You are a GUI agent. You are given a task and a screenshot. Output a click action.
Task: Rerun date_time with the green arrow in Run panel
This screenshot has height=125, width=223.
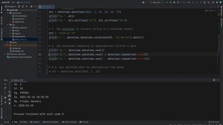tap(5, 84)
